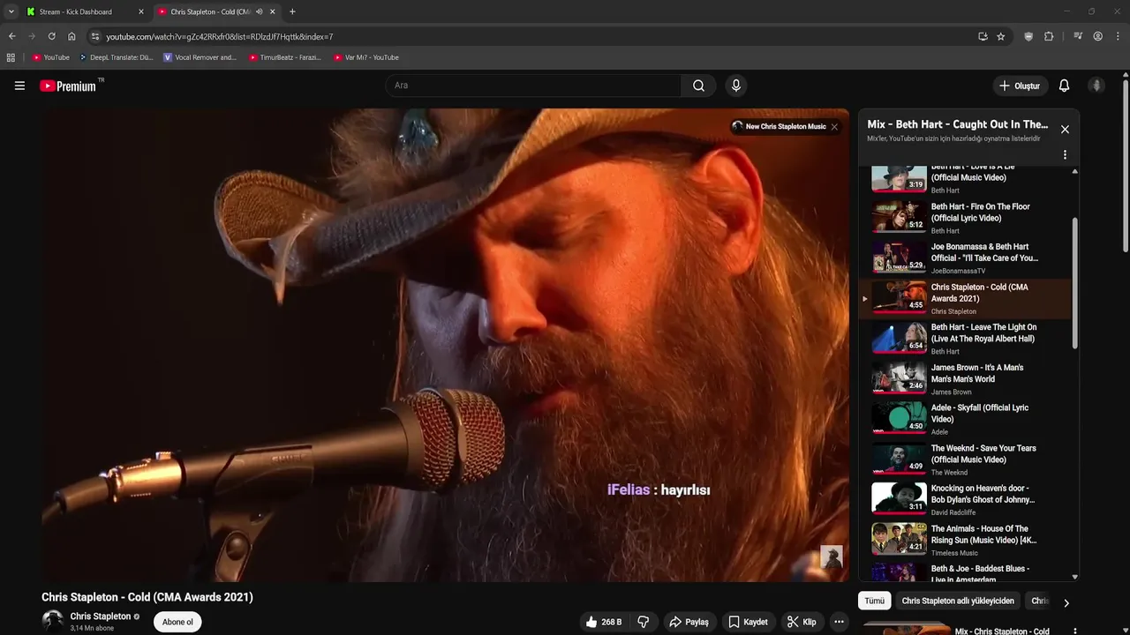Open more actions ellipsis under video
This screenshot has height=635, width=1130.
tap(839, 622)
